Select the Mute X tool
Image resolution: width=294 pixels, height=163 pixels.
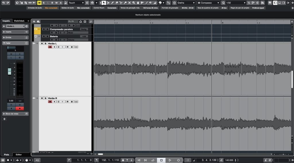tap(129, 3)
